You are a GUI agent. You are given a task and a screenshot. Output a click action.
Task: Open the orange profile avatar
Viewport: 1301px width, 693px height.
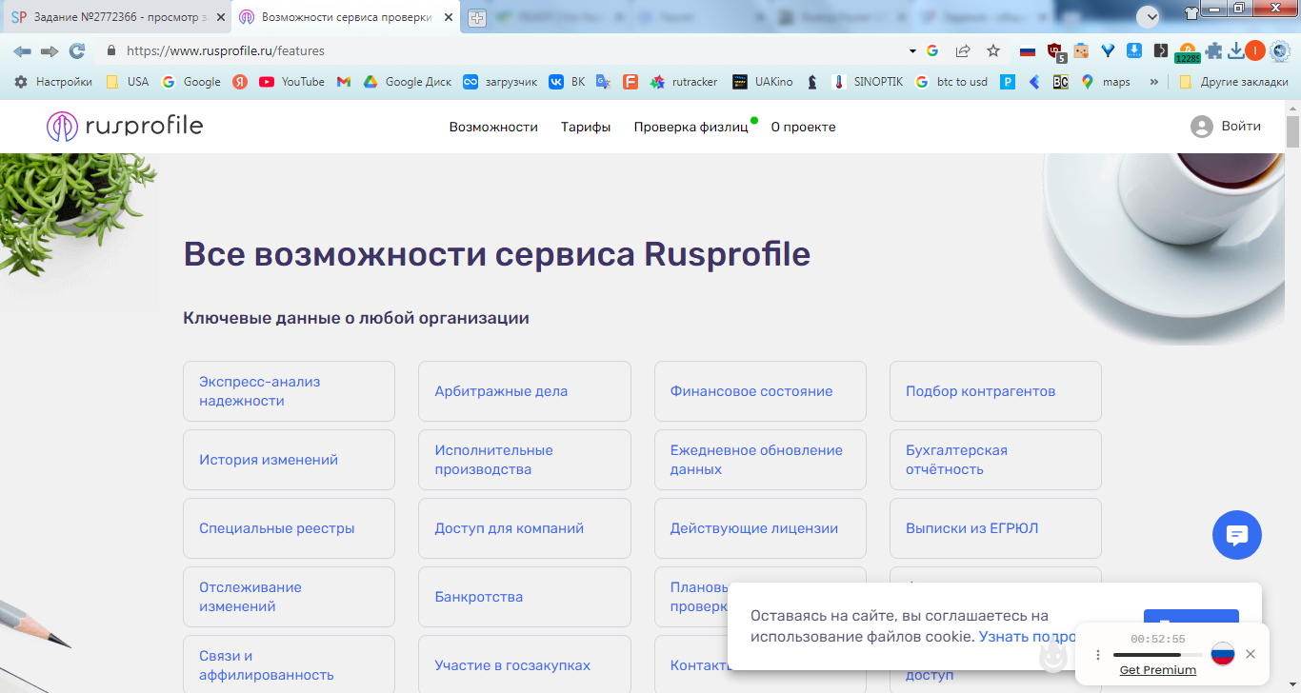coord(1255,51)
